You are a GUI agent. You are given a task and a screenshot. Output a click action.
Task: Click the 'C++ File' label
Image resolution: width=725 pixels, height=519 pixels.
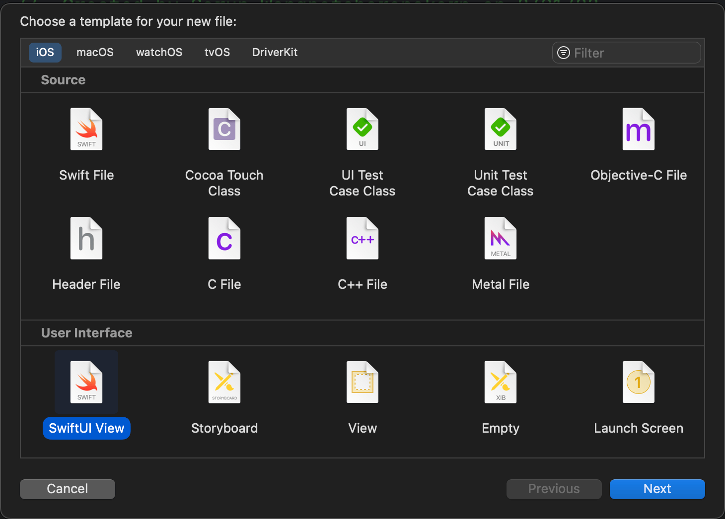coord(362,284)
